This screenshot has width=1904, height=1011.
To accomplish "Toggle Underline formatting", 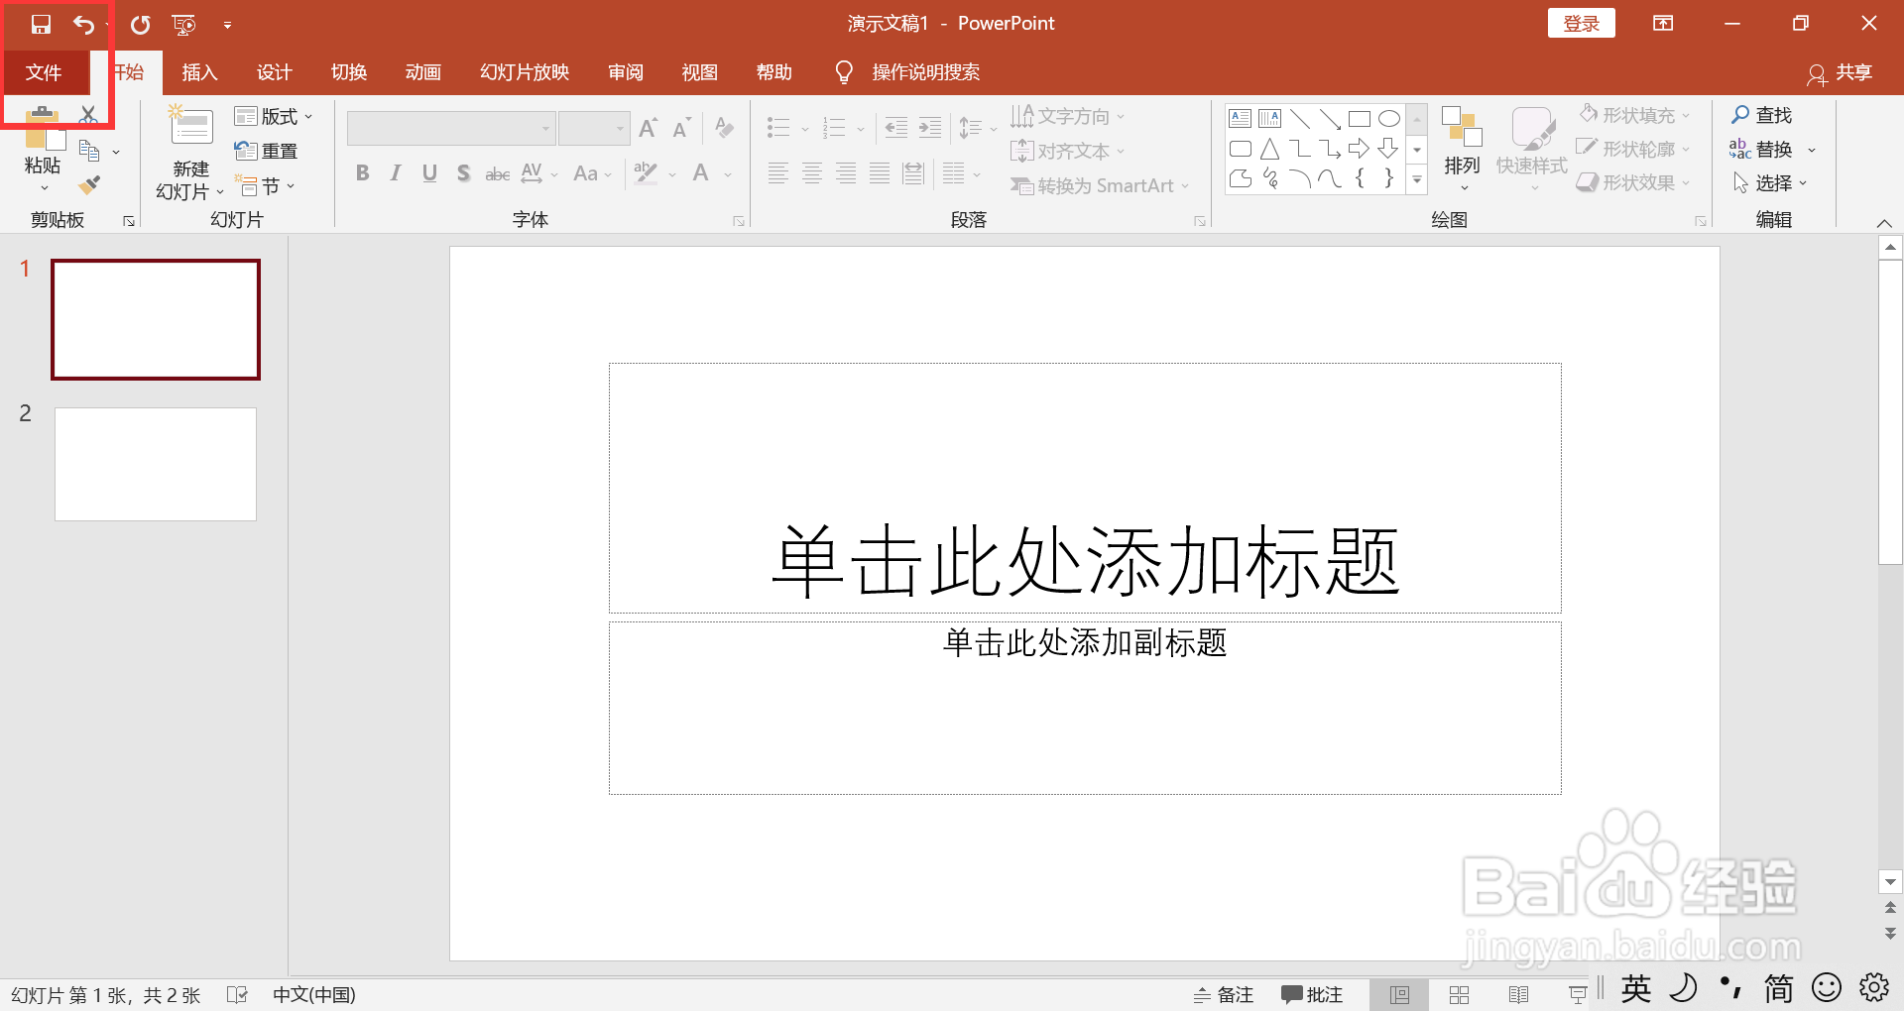I will 429,173.
